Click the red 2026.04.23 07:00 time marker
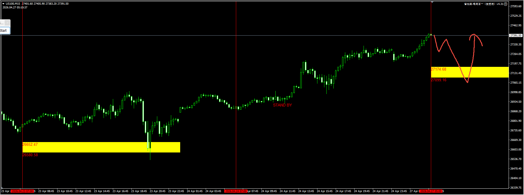Screen dimensions: 524x195 pyautogui.click(x=22, y=191)
